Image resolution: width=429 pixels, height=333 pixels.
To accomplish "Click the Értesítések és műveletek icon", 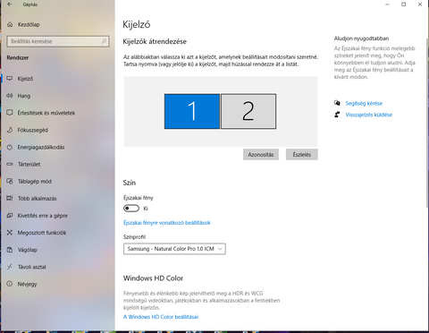I will click(10, 113).
